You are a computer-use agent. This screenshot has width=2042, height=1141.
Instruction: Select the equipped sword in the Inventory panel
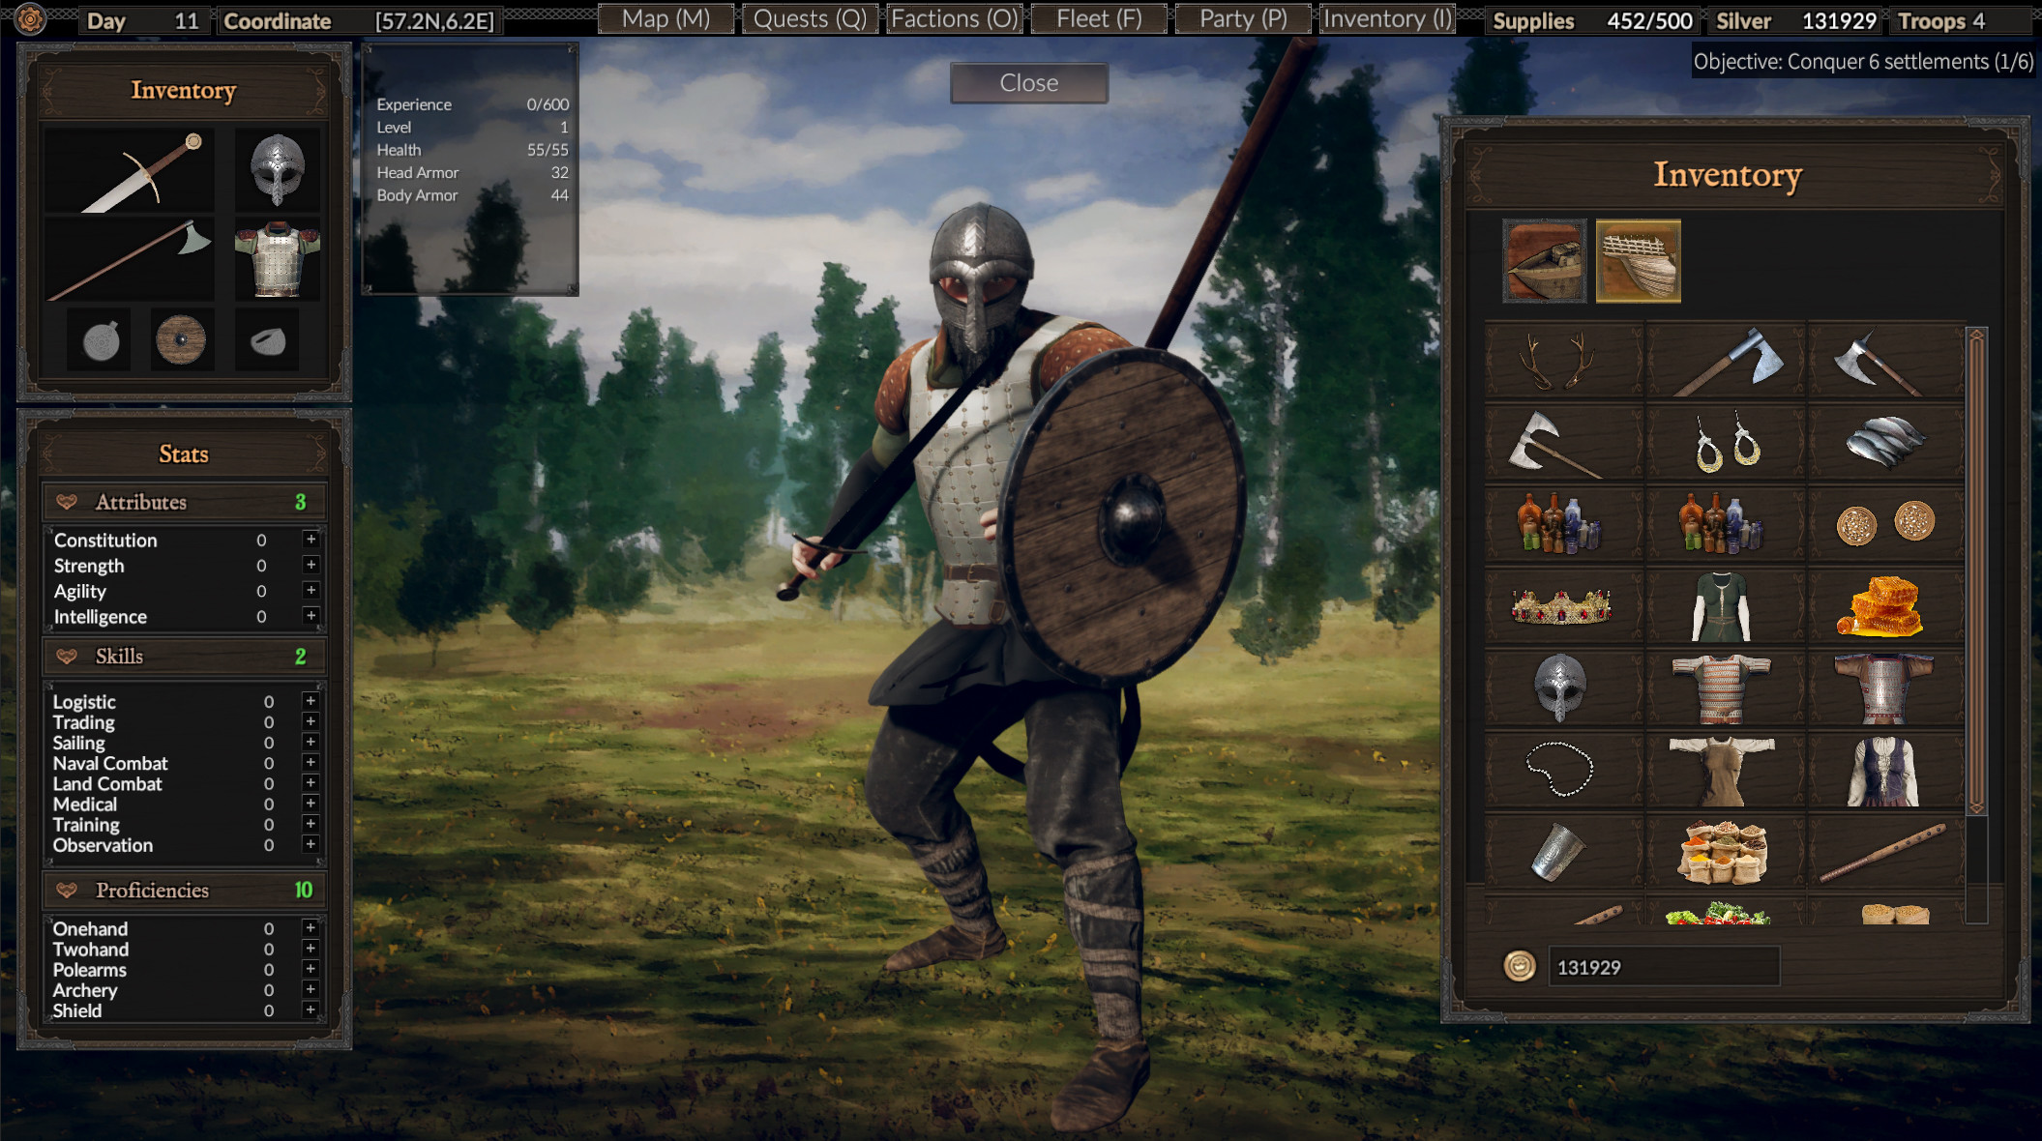pyautogui.click(x=131, y=169)
